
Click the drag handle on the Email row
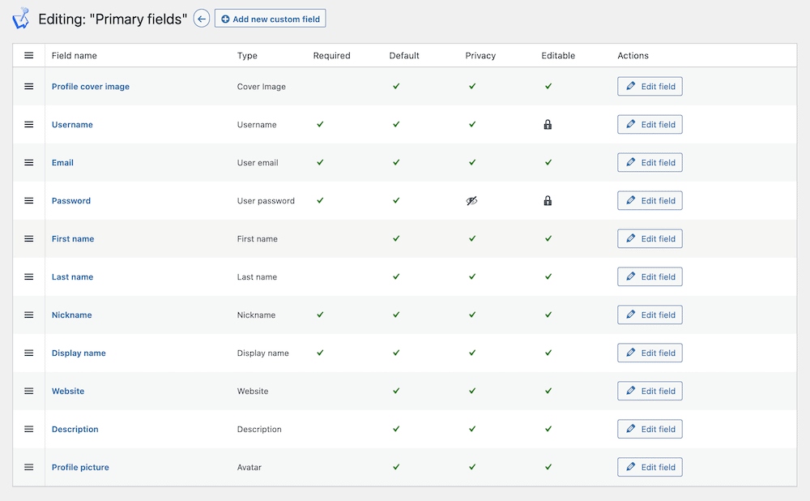pyautogui.click(x=29, y=162)
